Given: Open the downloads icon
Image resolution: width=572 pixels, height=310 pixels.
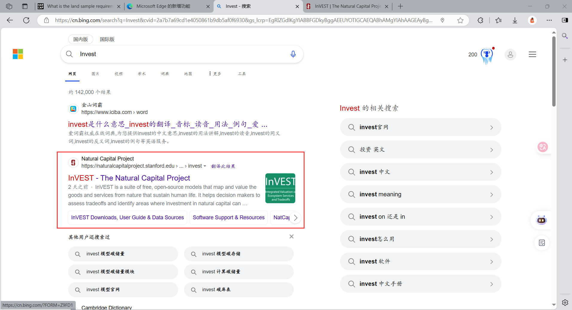Looking at the screenshot, I should pos(515,20).
